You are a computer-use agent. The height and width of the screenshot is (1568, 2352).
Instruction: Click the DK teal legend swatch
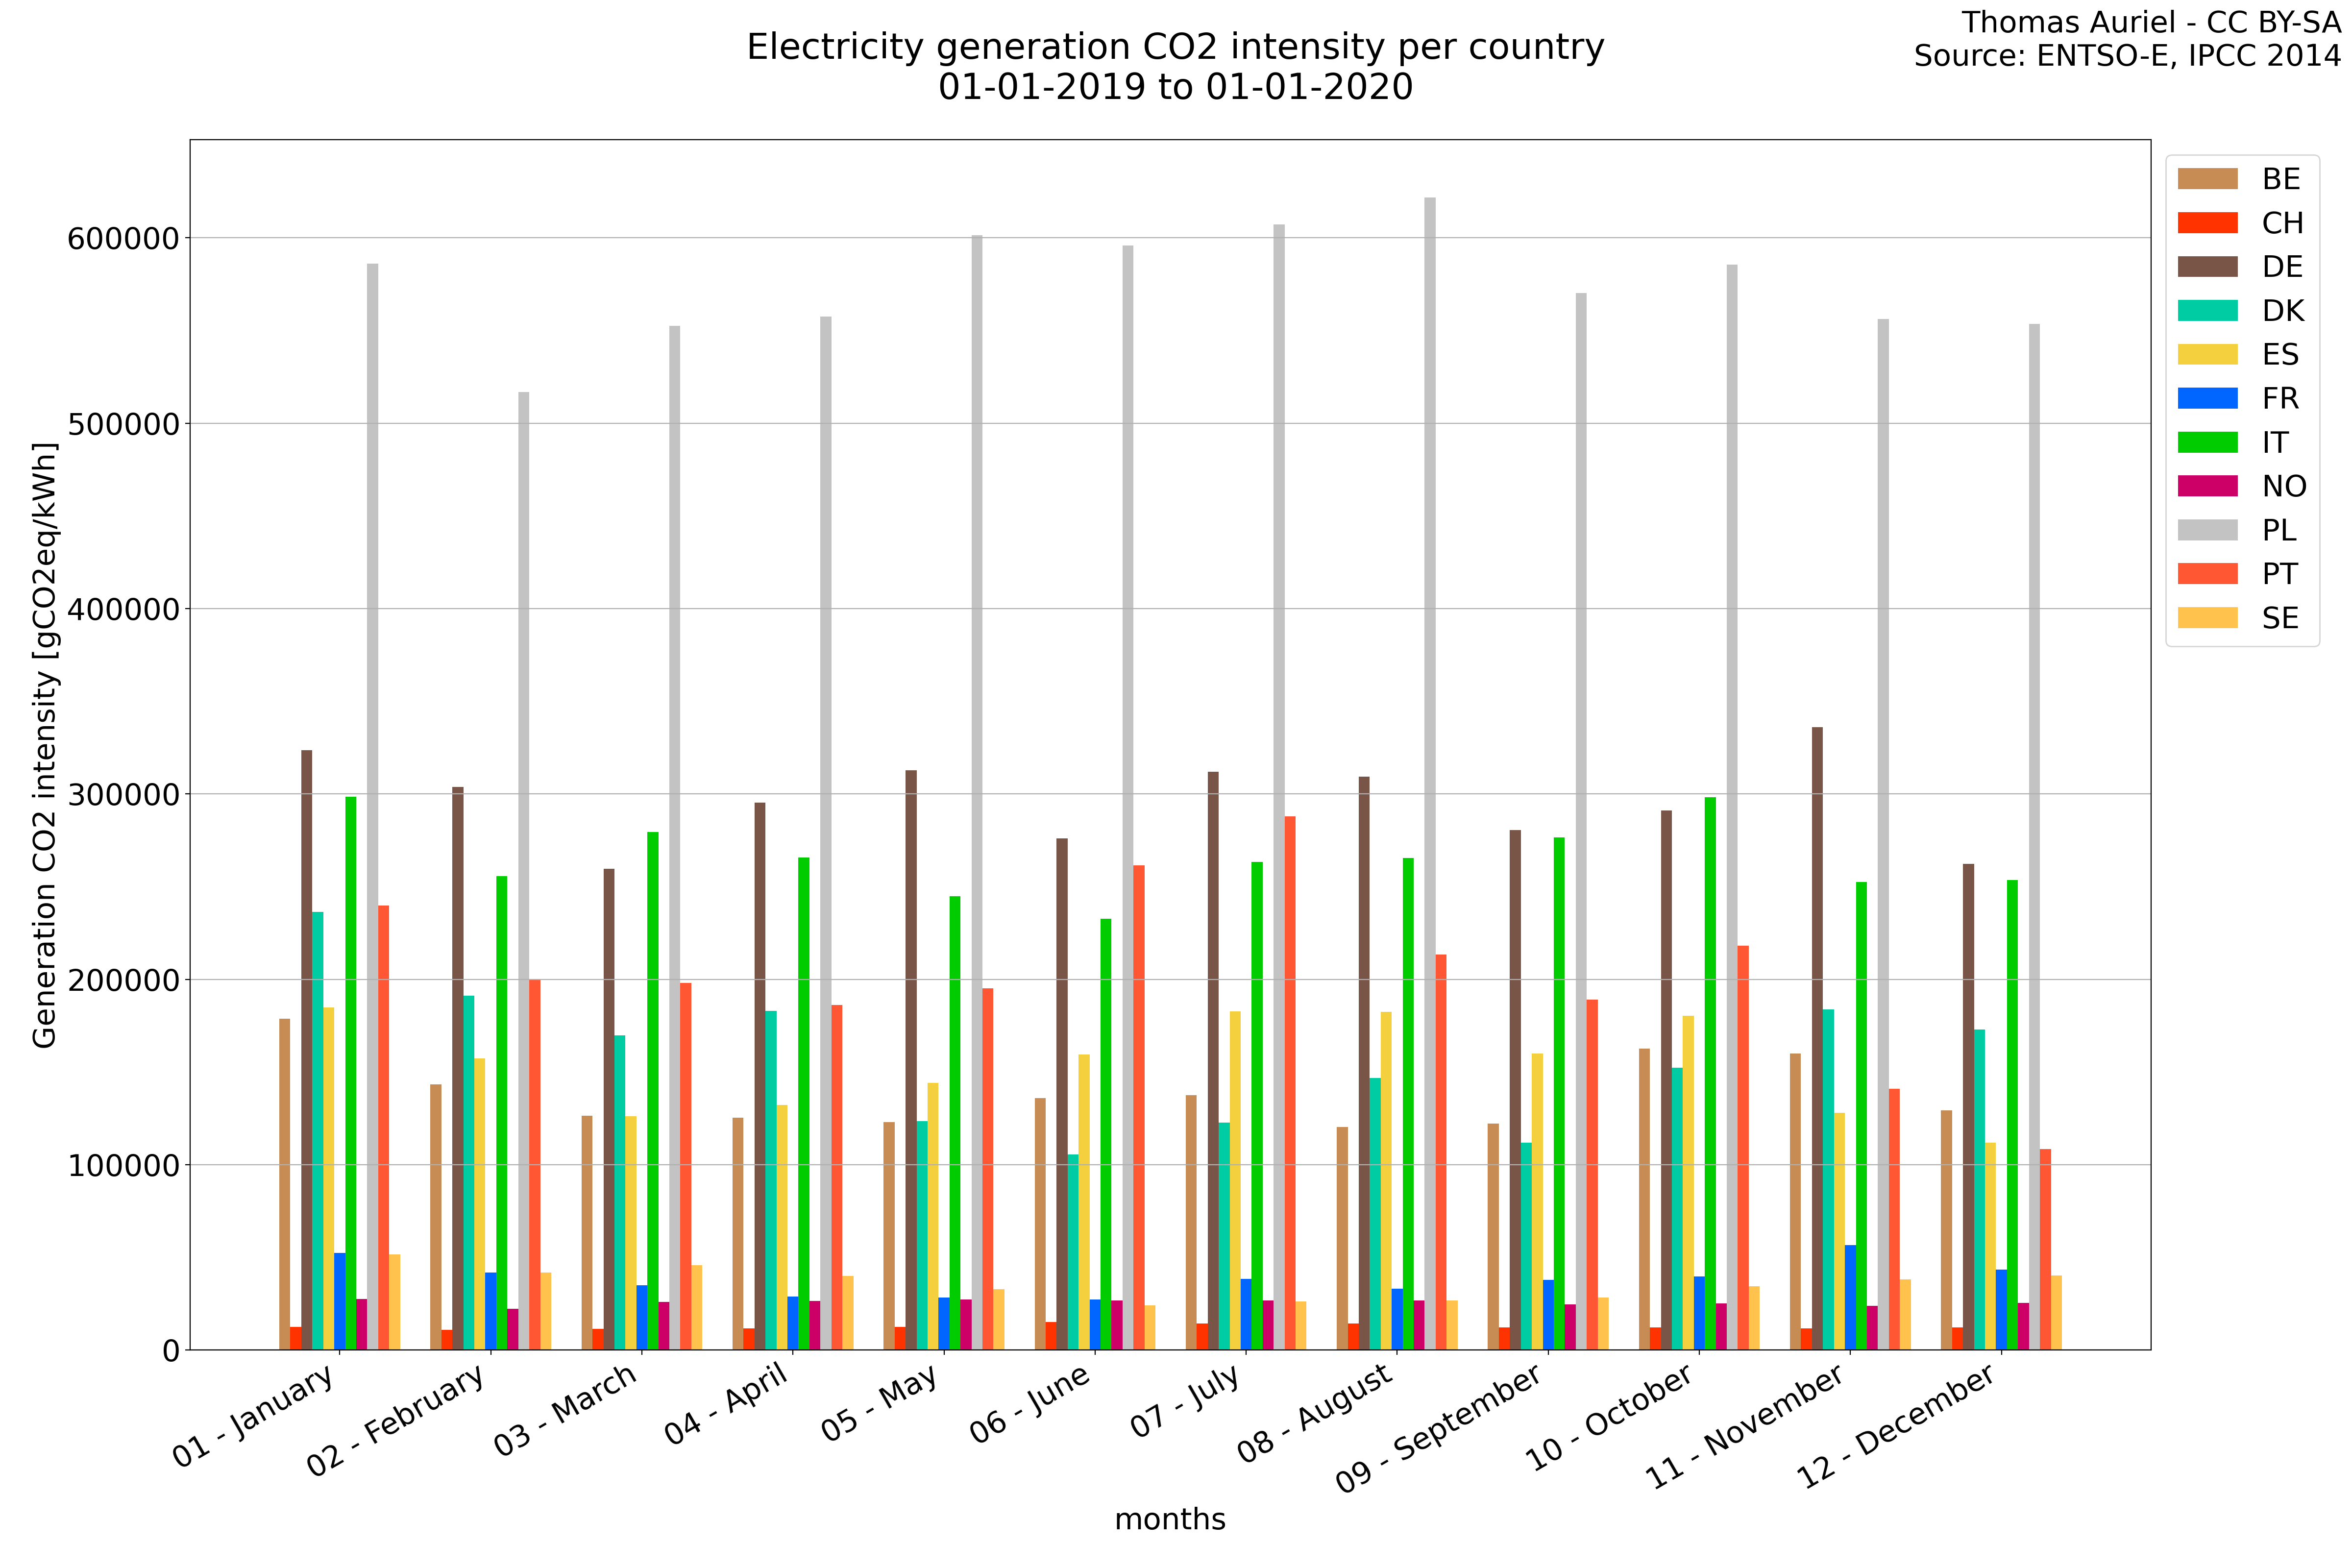click(x=2207, y=311)
